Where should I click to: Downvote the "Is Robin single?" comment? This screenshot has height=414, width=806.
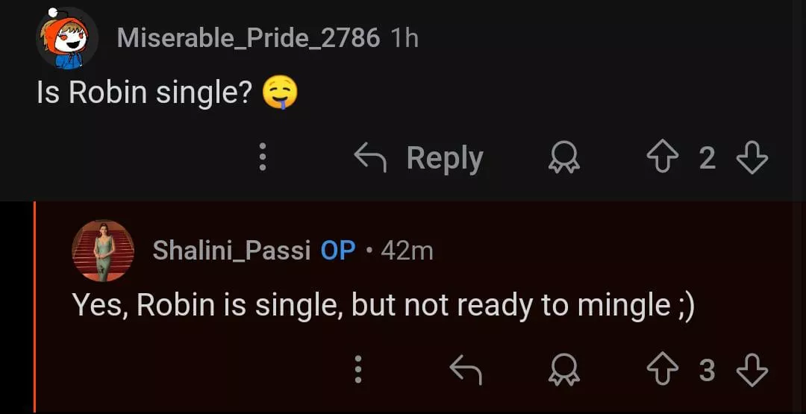tap(752, 157)
